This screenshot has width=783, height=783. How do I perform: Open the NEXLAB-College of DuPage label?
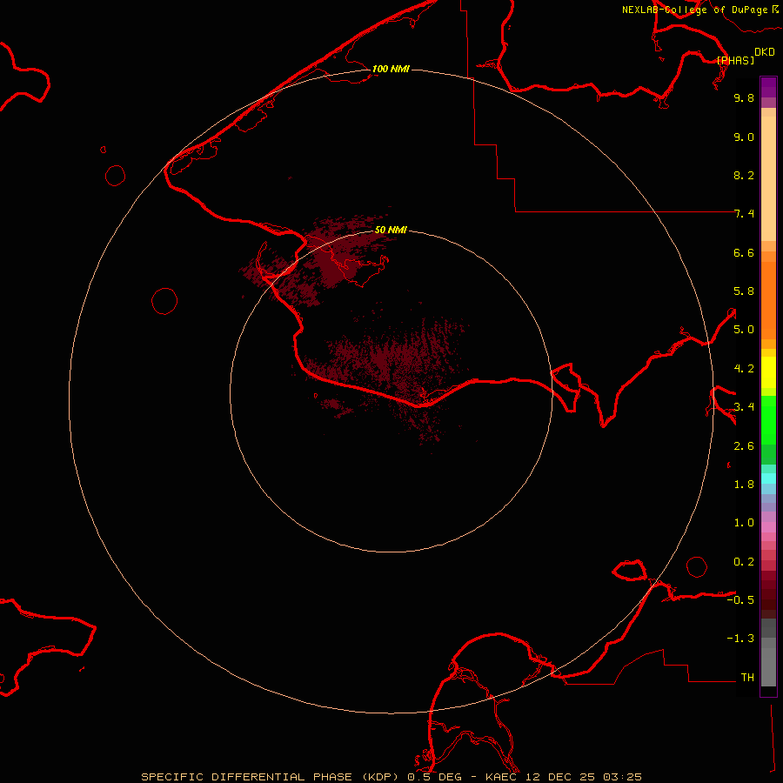[694, 10]
